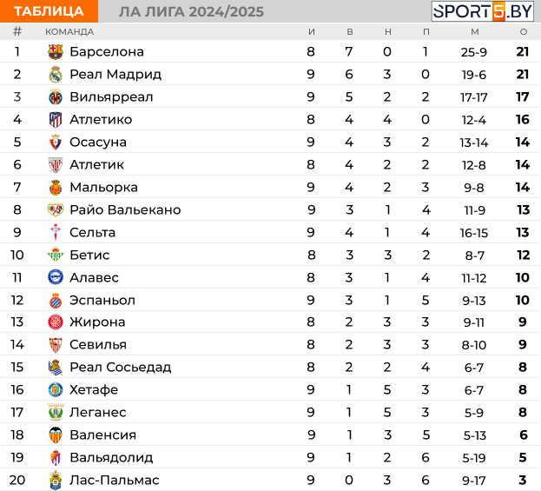Open the Реал Сосьедад team link
Screen dimensions: 541x491
pyautogui.click(x=121, y=367)
